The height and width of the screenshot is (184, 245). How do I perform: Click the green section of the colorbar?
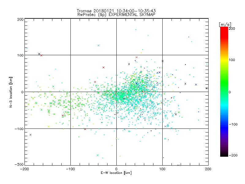pyautogui.click(x=224, y=83)
